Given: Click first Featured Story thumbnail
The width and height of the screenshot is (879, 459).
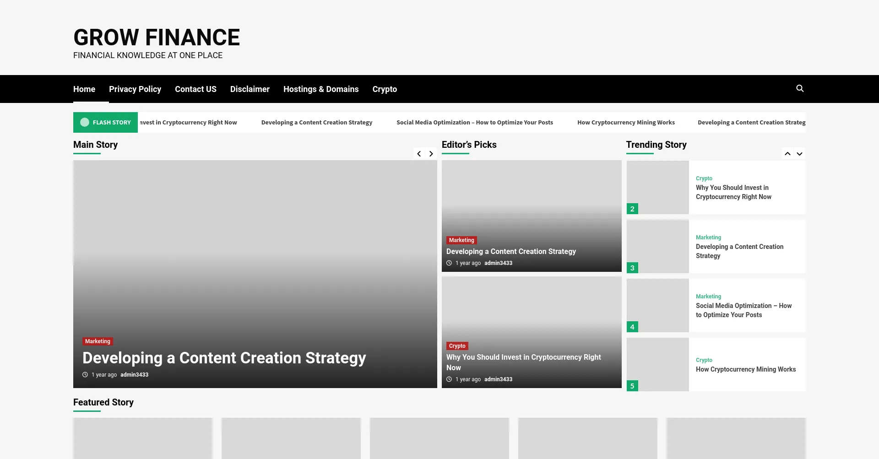Looking at the screenshot, I should point(143,438).
